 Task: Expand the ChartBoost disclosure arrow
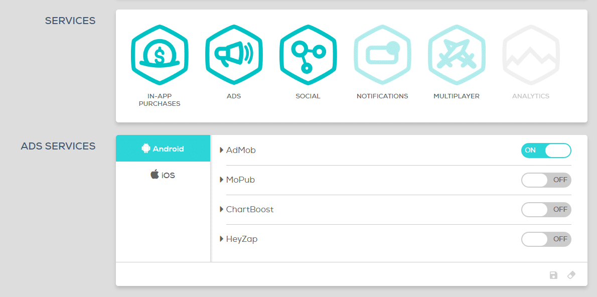(222, 209)
